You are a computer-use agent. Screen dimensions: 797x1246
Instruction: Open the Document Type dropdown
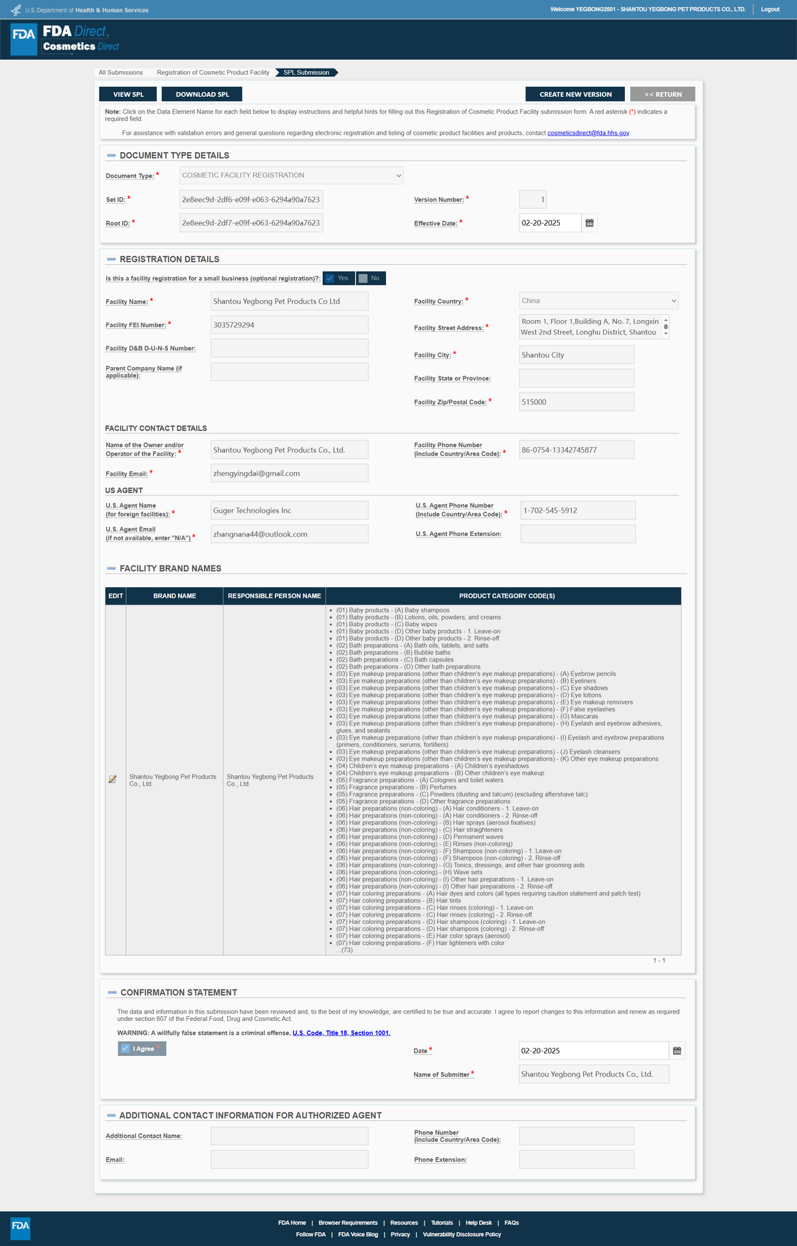point(291,175)
